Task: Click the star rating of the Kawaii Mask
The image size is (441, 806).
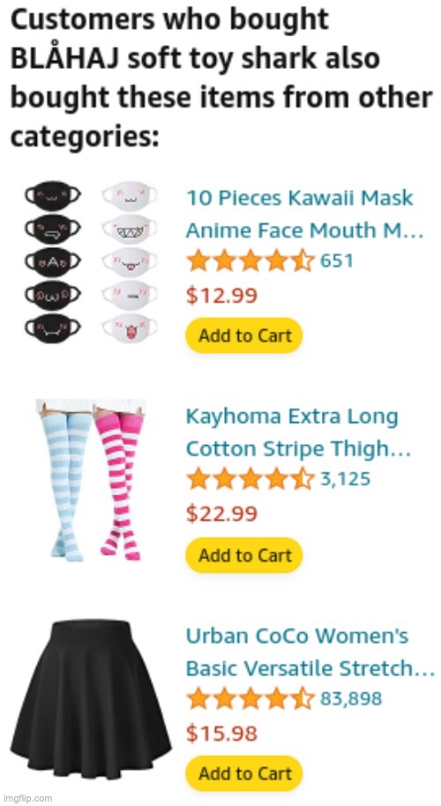Action: (250, 261)
